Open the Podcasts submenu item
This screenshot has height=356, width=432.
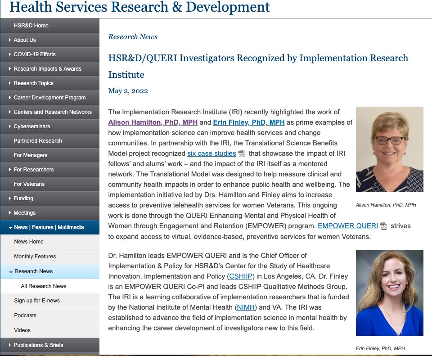tap(50, 315)
